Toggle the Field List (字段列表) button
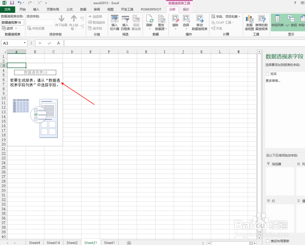Screen dimensions: 305x245 coord(277,21)
